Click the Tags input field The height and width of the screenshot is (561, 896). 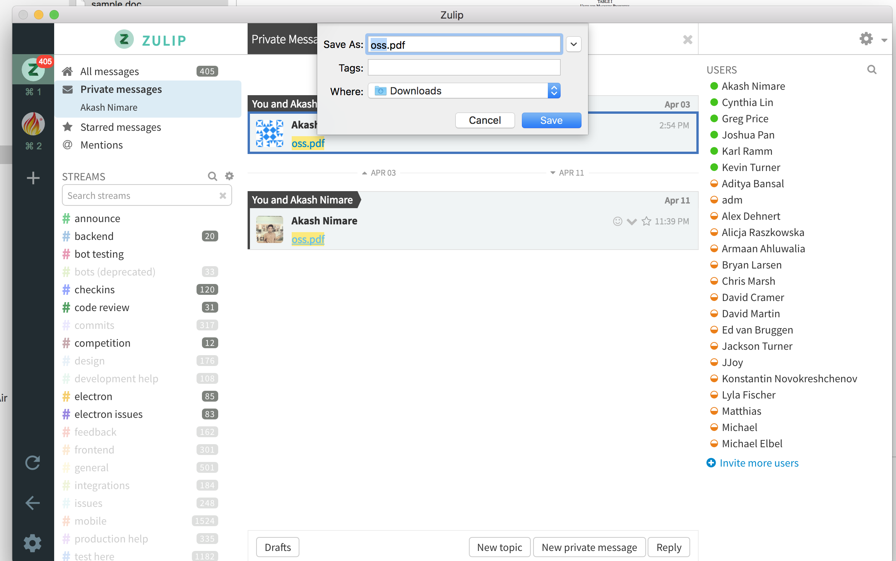tap(464, 68)
